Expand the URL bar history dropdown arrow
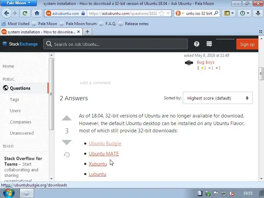The width and height of the screenshot is (264, 198). (168, 13)
